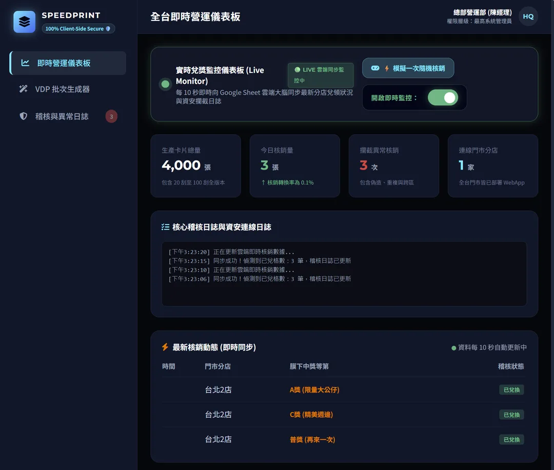Click the chart icon beside 即時營運儀表板
This screenshot has height=470, width=554.
(25, 63)
